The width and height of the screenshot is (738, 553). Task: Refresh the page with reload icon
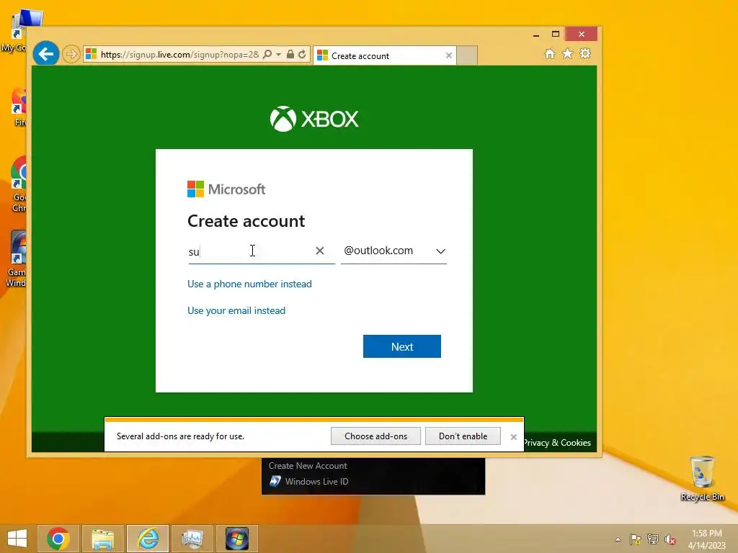click(302, 55)
